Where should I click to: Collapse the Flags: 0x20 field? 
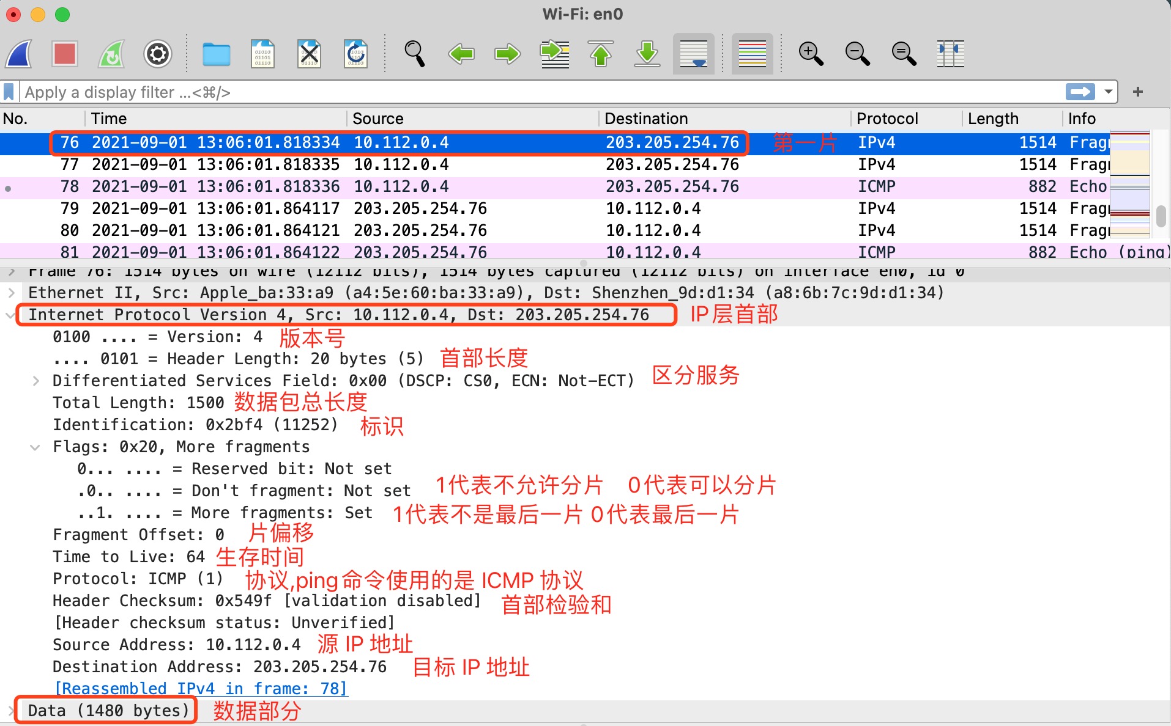click(35, 447)
